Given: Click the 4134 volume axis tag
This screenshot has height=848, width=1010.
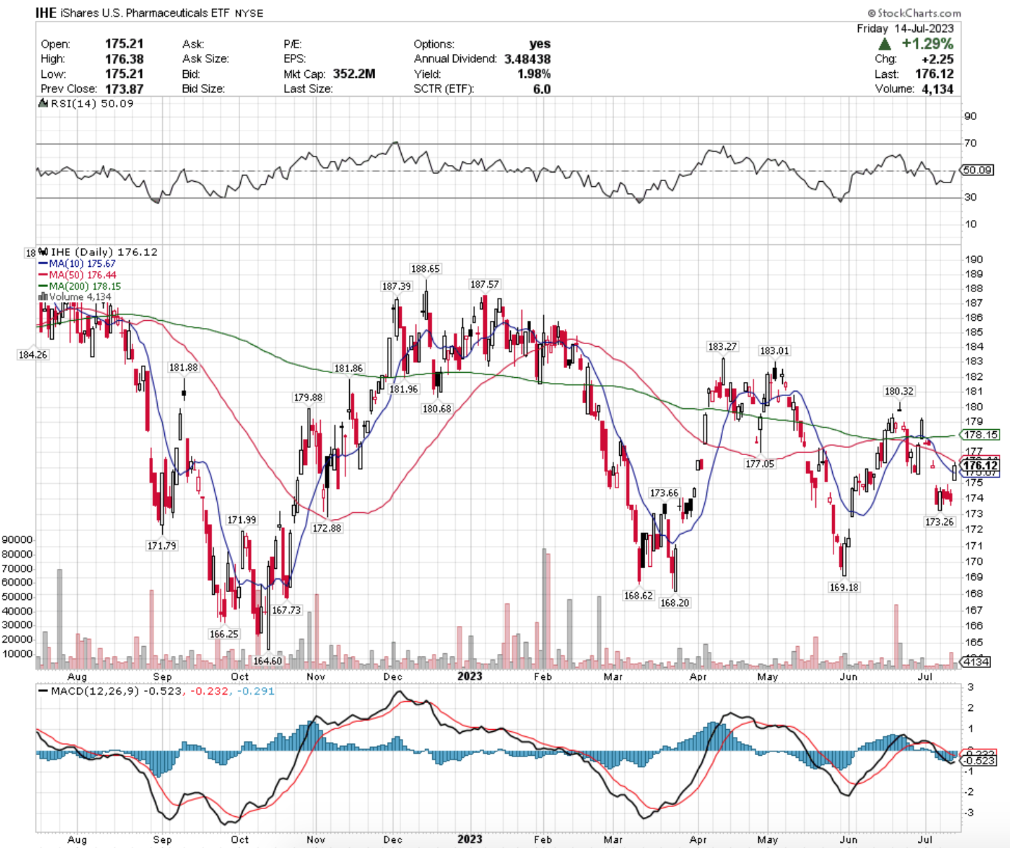Looking at the screenshot, I should pos(976,662).
